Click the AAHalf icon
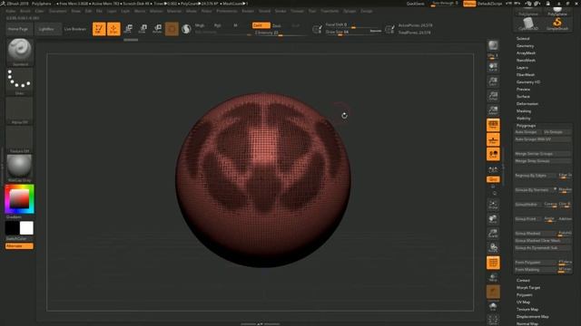The image size is (581, 326). coord(493,110)
